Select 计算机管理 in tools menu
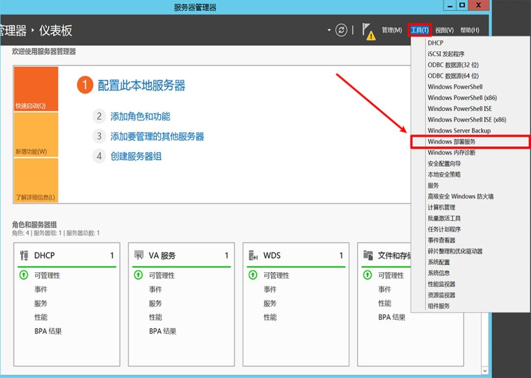This screenshot has height=378, width=531. [x=441, y=207]
